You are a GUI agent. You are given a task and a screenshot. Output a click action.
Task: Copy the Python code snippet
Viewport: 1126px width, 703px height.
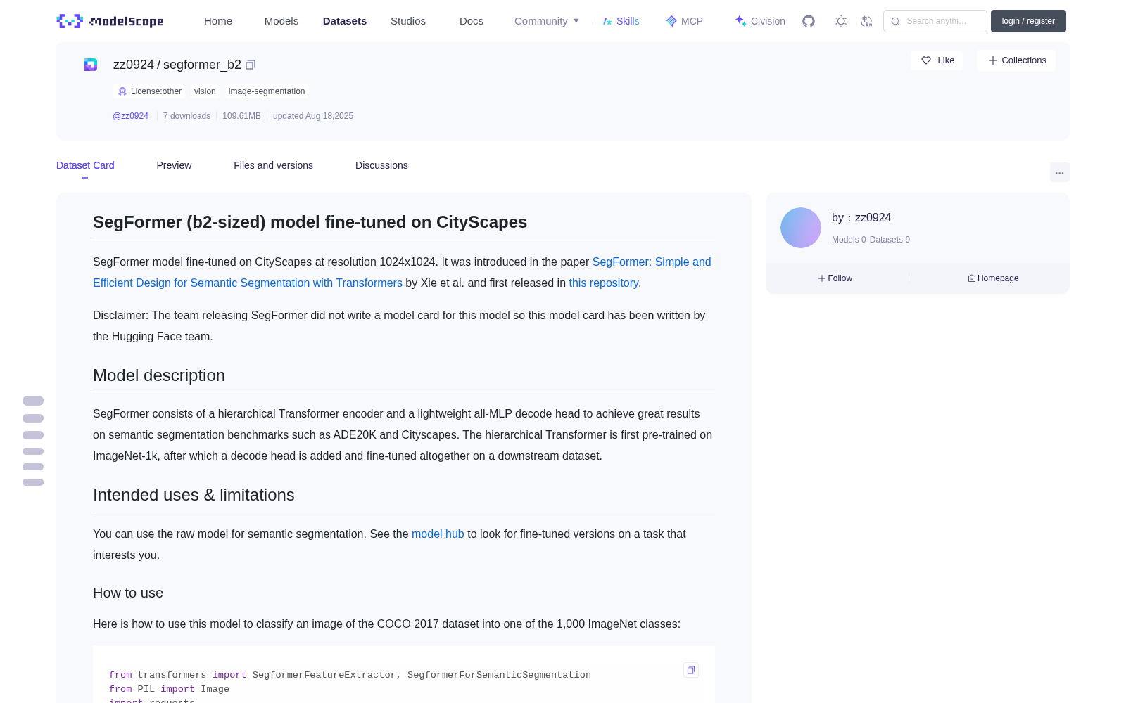691,670
